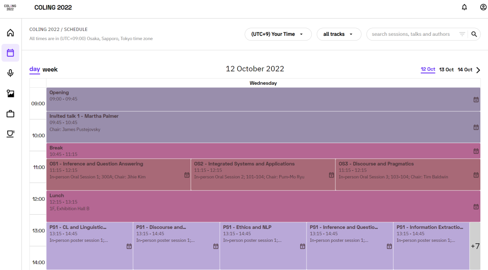The image size is (488, 270).
Task: Add OS2 Integrated Systems to calendar
Action: coord(332,175)
